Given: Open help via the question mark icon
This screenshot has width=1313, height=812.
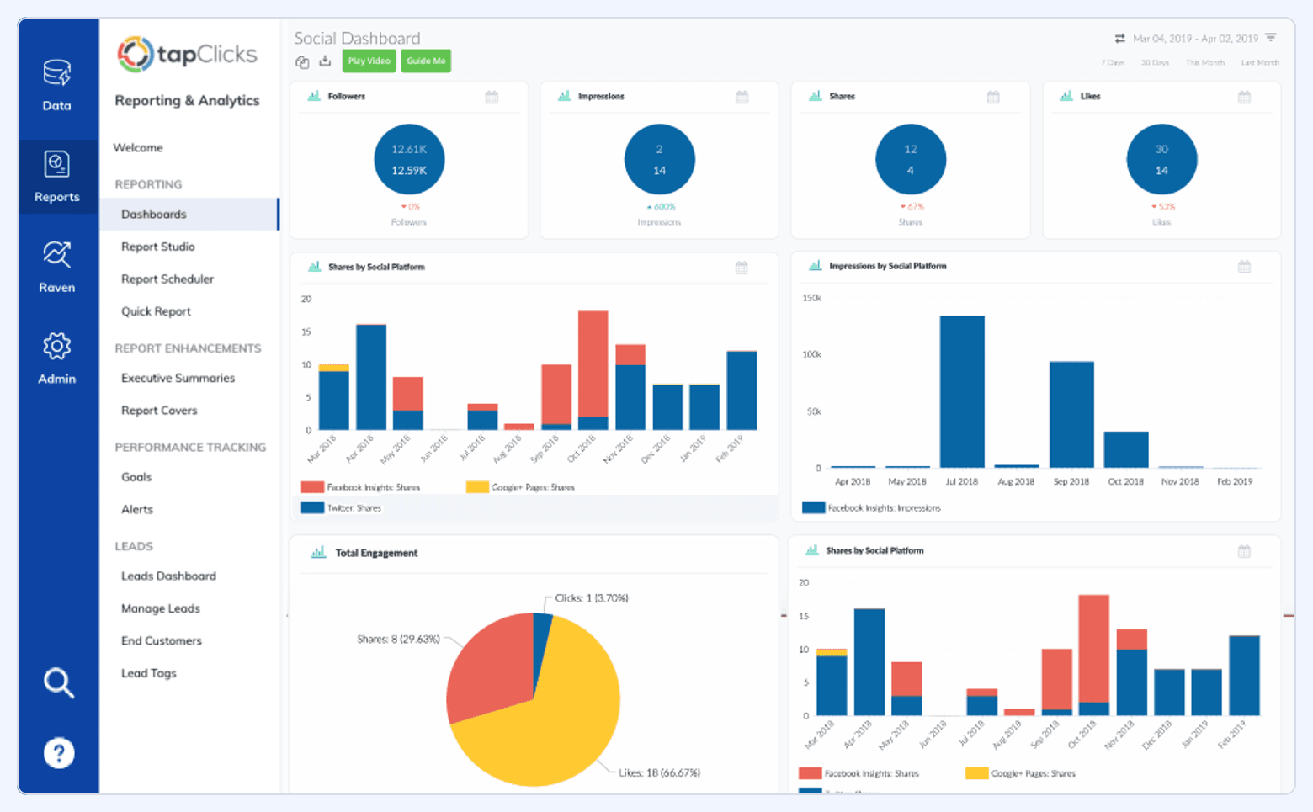Looking at the screenshot, I should (58, 752).
